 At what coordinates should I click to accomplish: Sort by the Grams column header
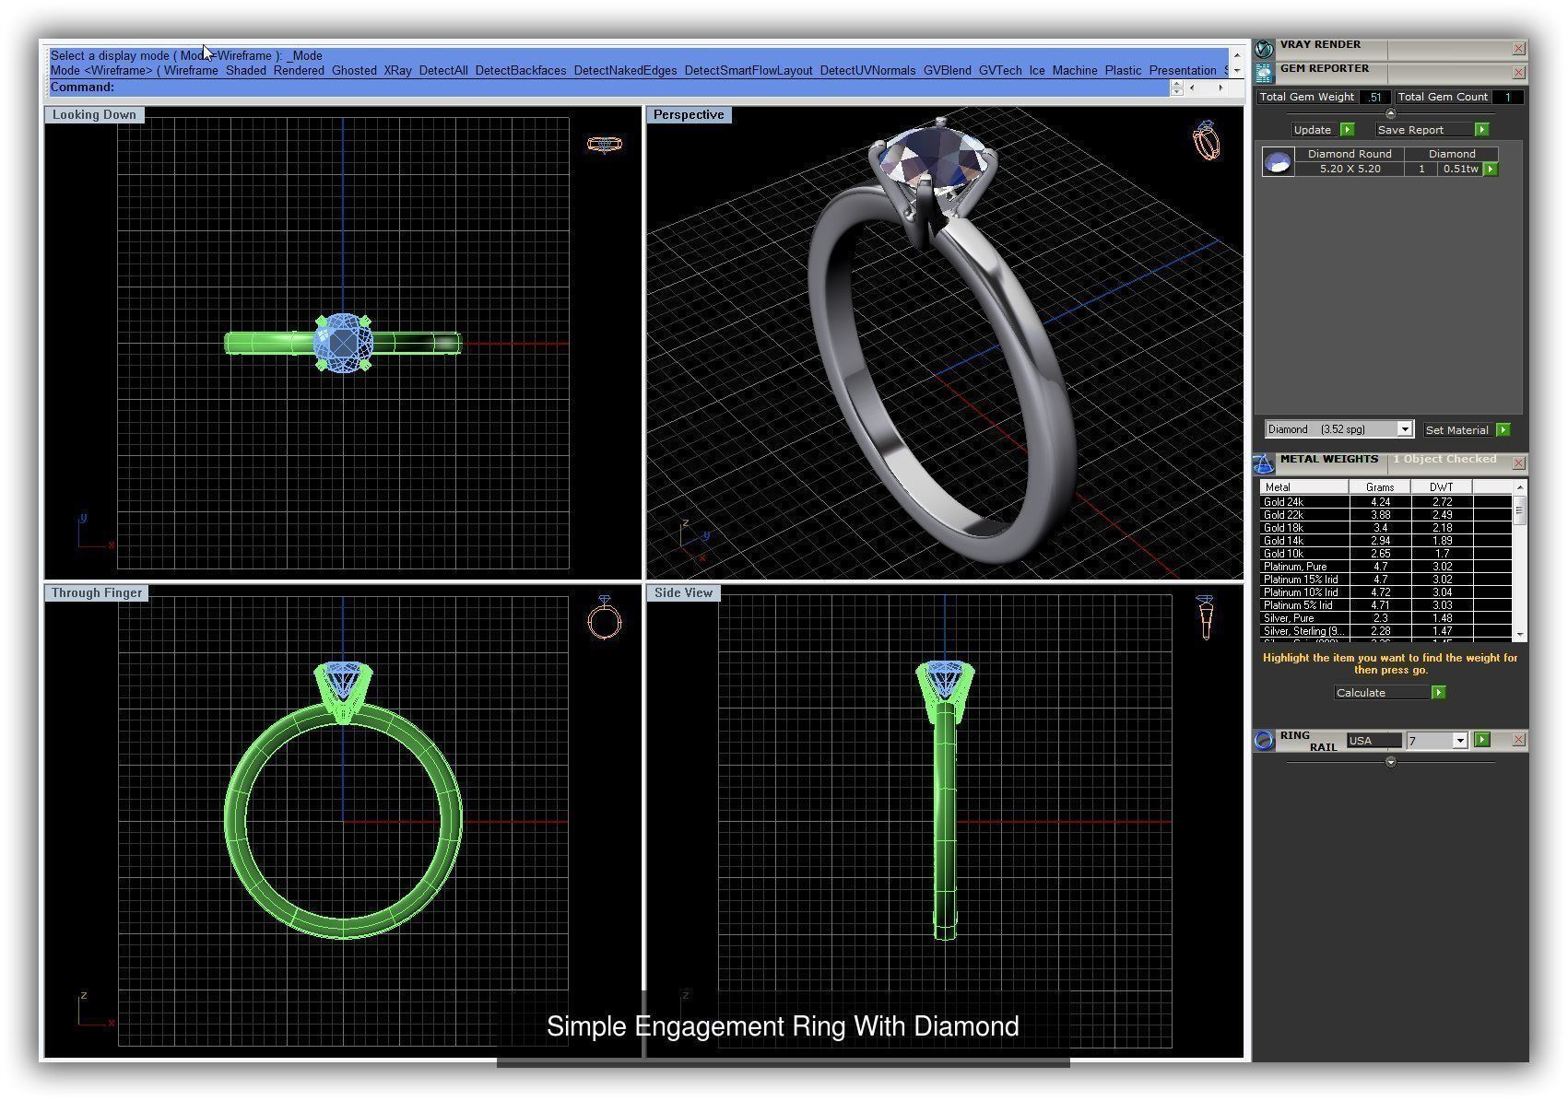pos(1380,487)
